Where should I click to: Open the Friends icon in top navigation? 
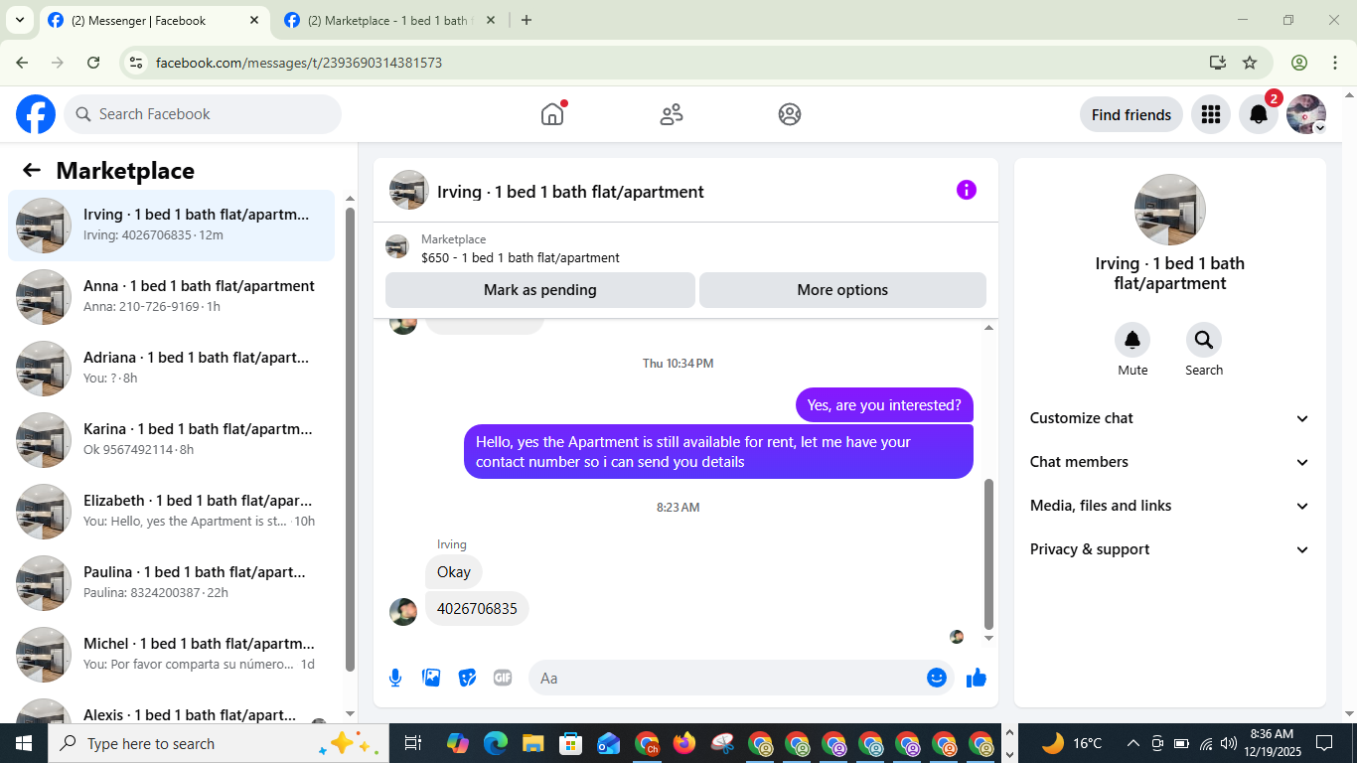(x=672, y=114)
